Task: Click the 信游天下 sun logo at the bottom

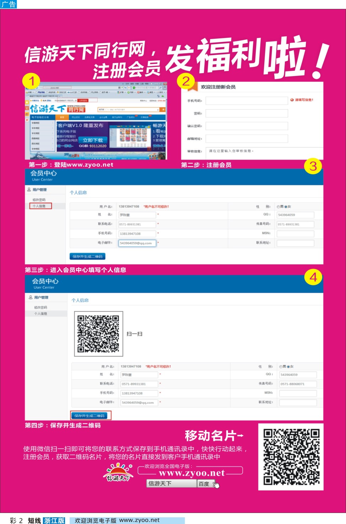Action: [118, 472]
